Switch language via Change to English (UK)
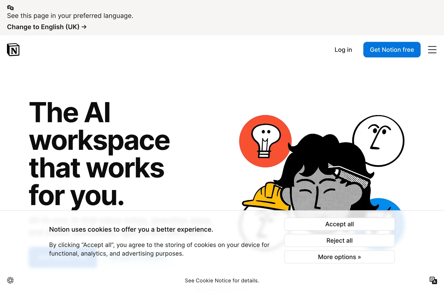 [43, 27]
